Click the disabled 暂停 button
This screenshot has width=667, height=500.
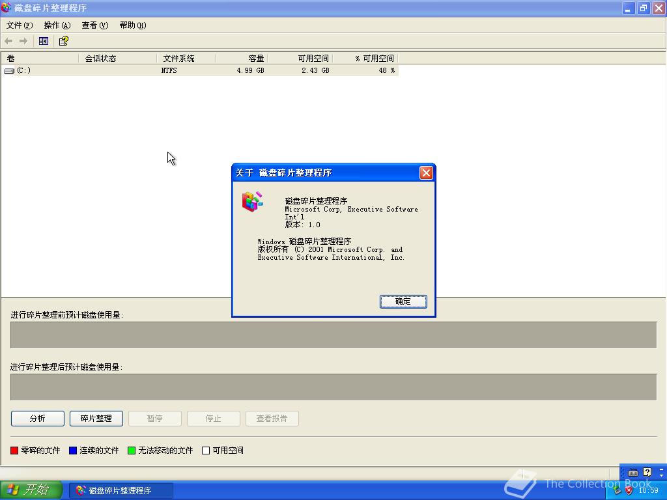click(x=155, y=419)
